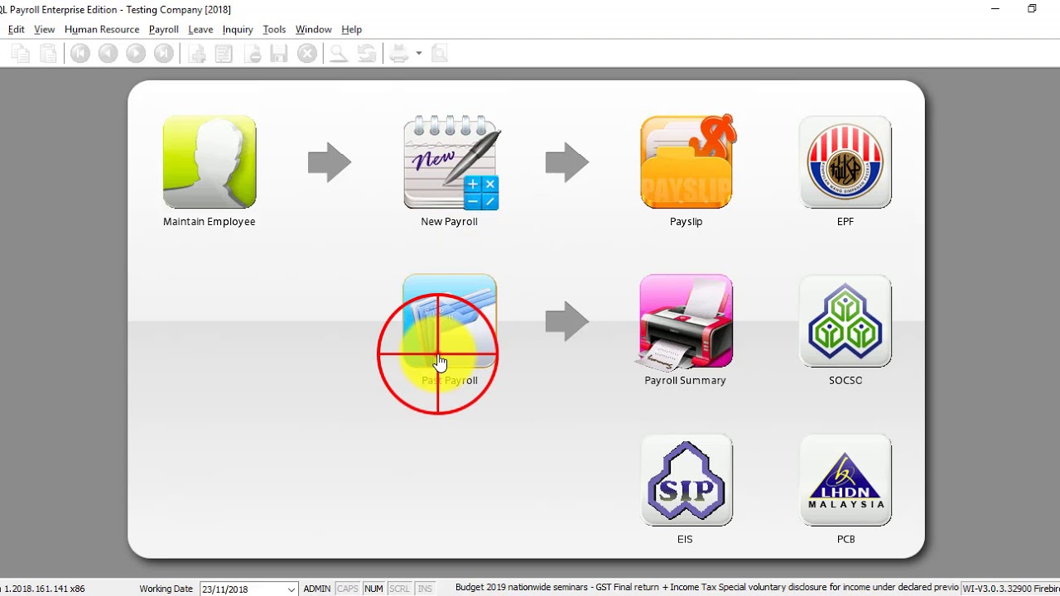Open the Window menu
Viewport: 1060px width, 596px height.
click(314, 29)
